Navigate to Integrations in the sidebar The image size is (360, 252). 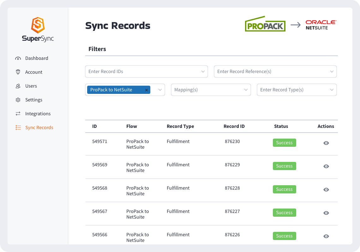coord(38,113)
